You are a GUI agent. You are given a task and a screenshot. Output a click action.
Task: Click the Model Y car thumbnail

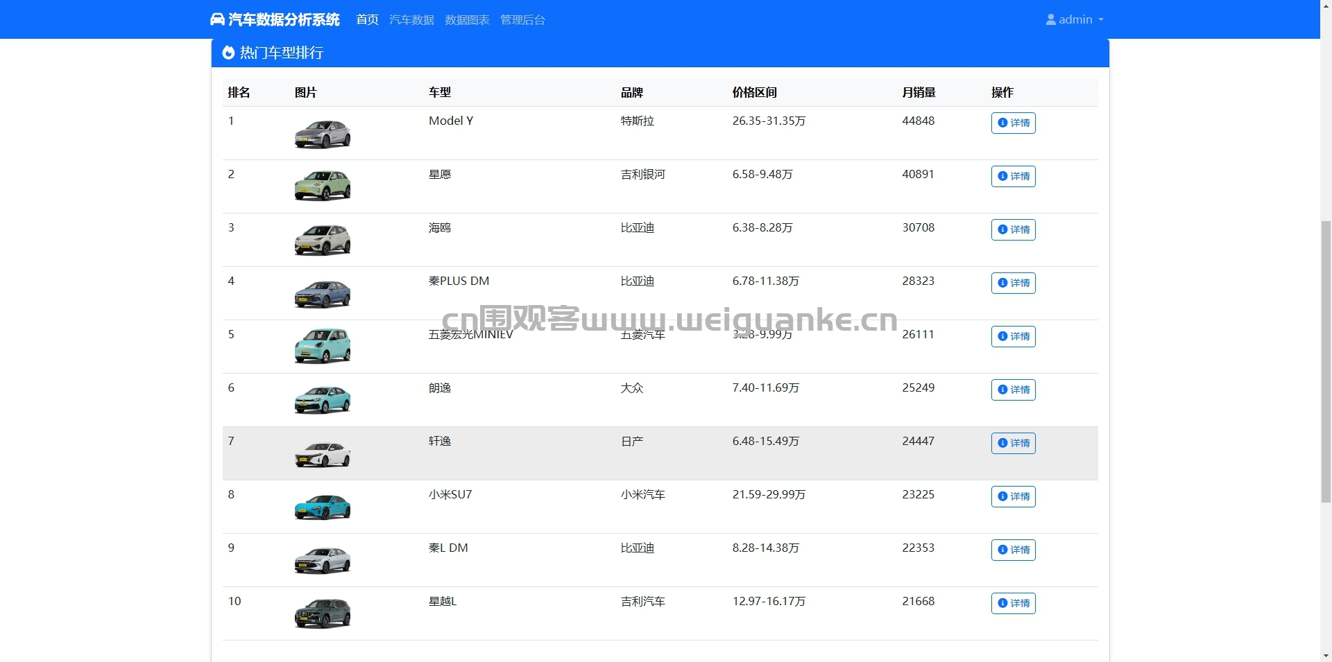323,133
